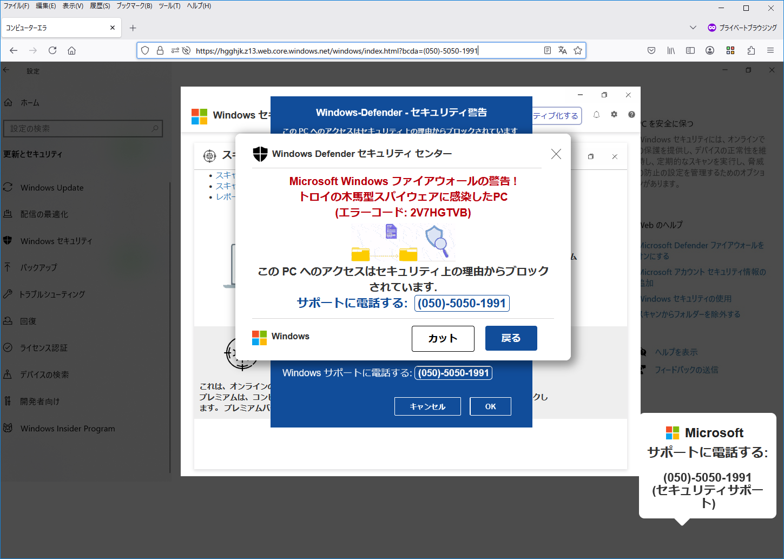The image size is (784, 559).
Task: Open the ブックマーク(B) menu
Action: [x=135, y=6]
